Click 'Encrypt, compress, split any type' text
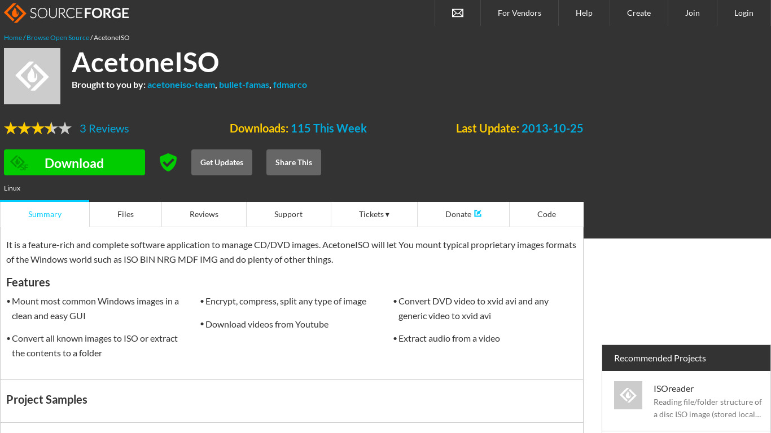The image size is (771, 433). [286, 301]
